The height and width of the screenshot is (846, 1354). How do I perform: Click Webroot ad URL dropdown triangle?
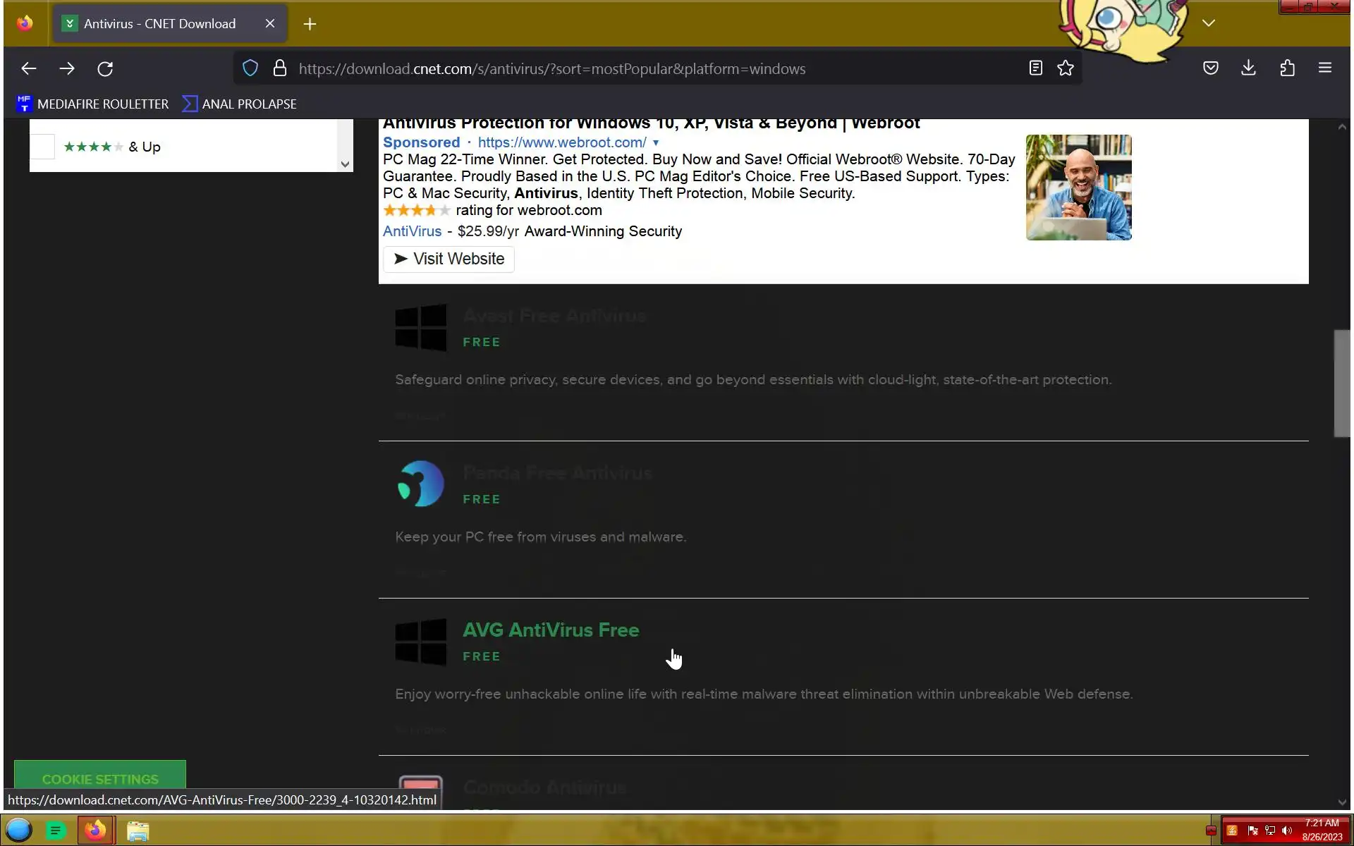tap(655, 142)
